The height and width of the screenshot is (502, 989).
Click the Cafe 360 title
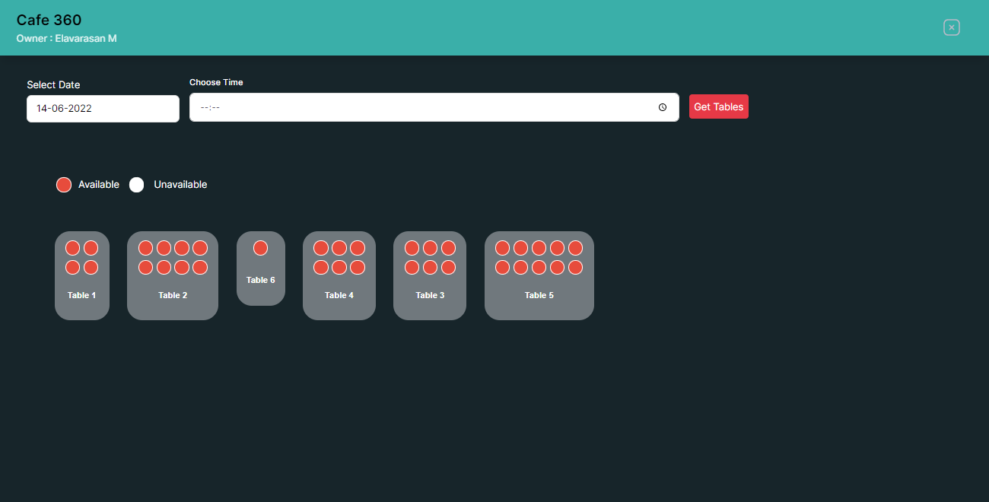click(49, 20)
